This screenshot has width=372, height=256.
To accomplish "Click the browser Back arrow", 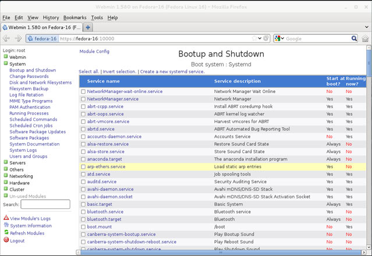I will tap(6, 38).
